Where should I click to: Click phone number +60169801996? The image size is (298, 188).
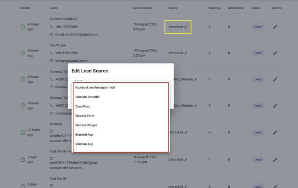(x=66, y=53)
